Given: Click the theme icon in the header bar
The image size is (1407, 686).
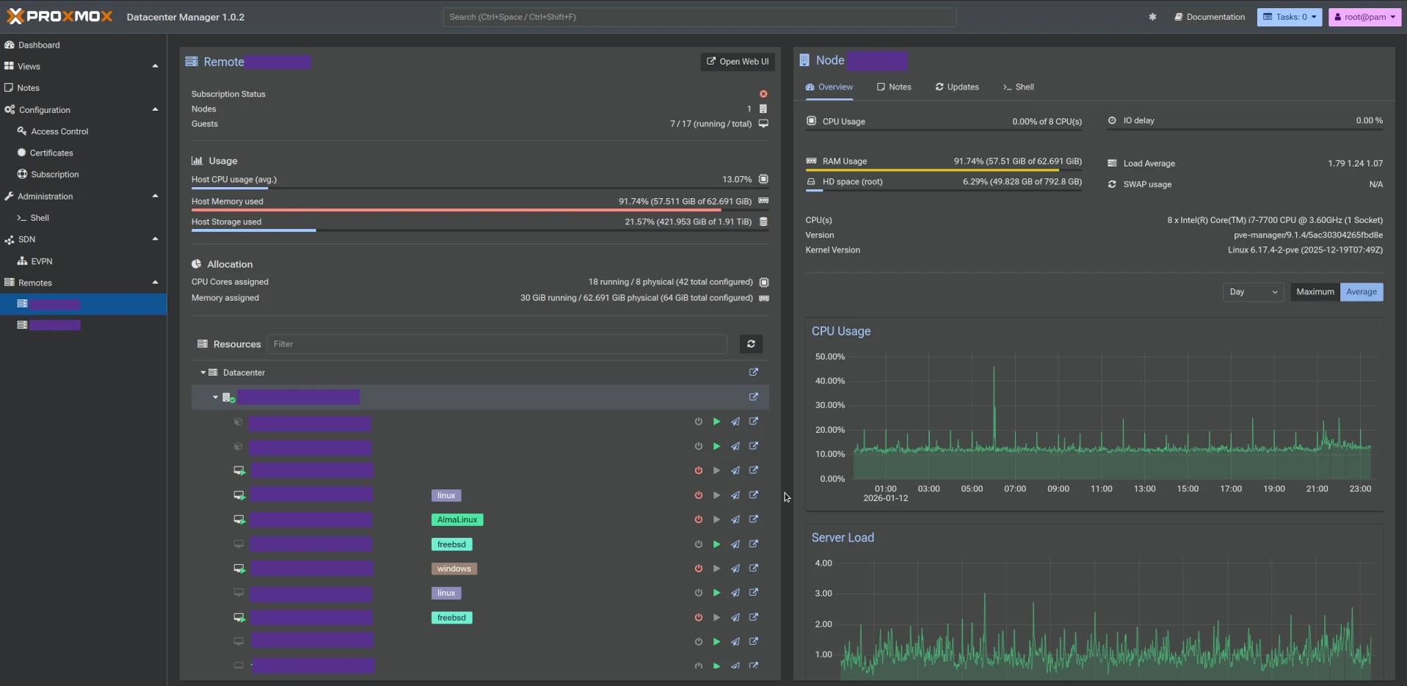Looking at the screenshot, I should pyautogui.click(x=1152, y=17).
